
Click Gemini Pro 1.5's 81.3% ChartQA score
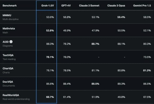147,71
